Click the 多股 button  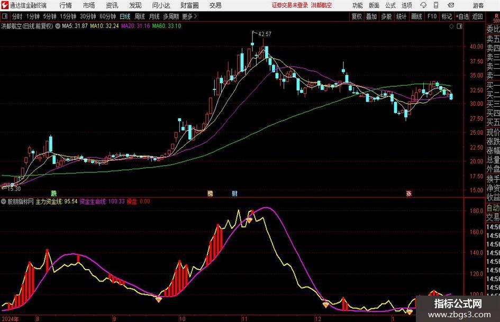(386, 16)
